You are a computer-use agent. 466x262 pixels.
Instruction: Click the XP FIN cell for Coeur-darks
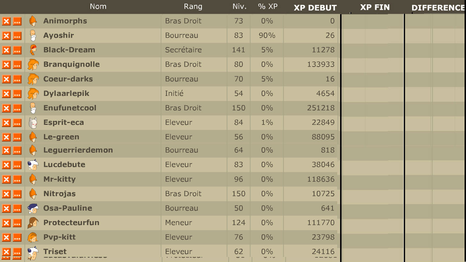[x=373, y=79]
